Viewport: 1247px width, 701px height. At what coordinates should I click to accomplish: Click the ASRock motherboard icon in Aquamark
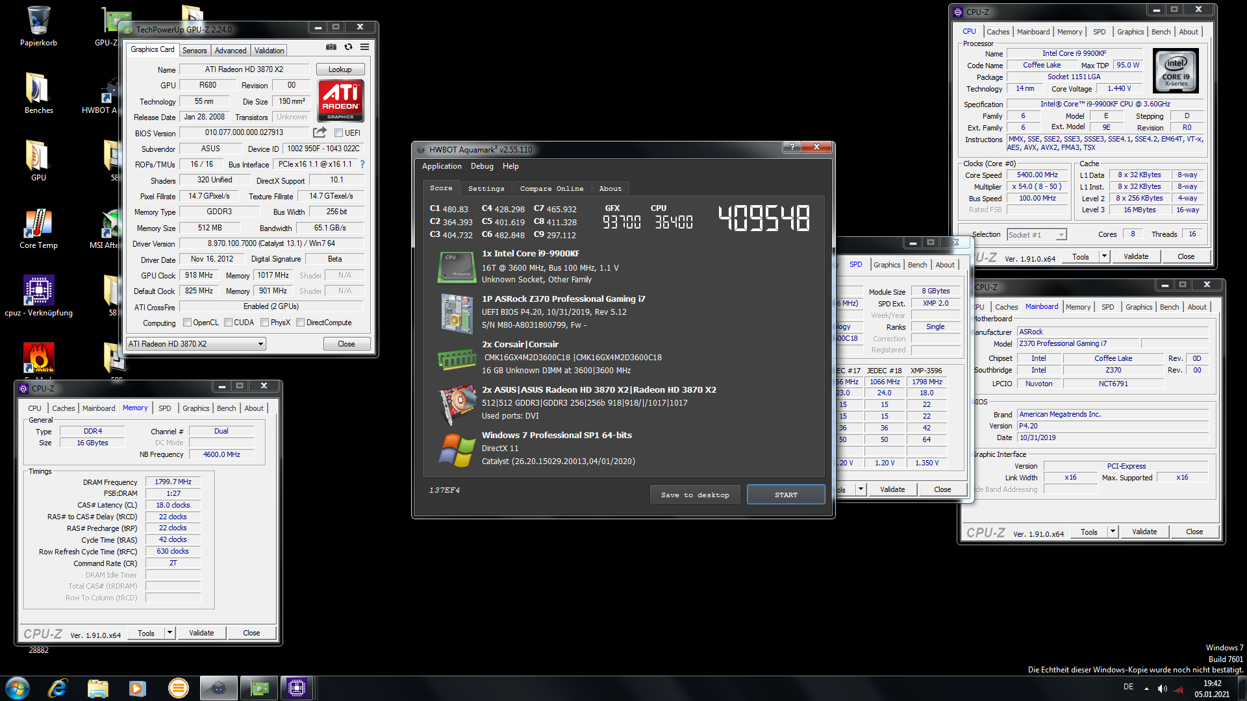pyautogui.click(x=457, y=314)
